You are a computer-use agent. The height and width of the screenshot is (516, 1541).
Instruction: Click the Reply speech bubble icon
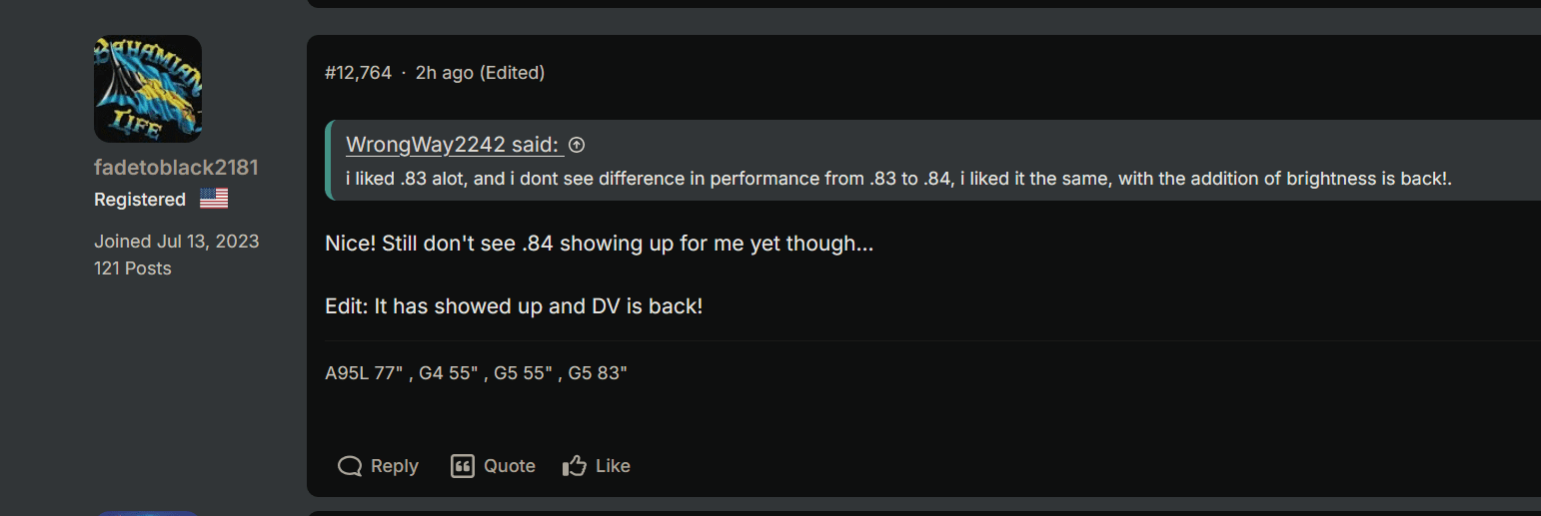pyautogui.click(x=350, y=466)
